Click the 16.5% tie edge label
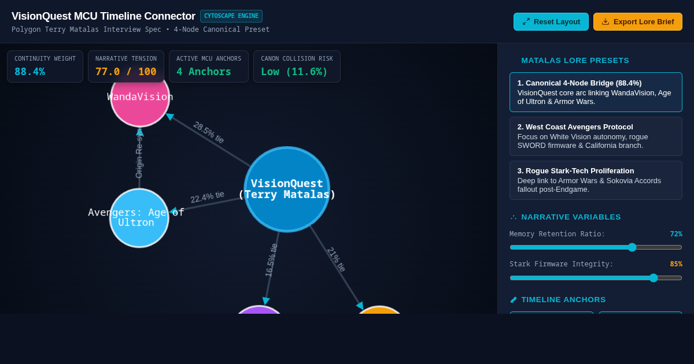The height and width of the screenshot is (364, 694). 271,260
